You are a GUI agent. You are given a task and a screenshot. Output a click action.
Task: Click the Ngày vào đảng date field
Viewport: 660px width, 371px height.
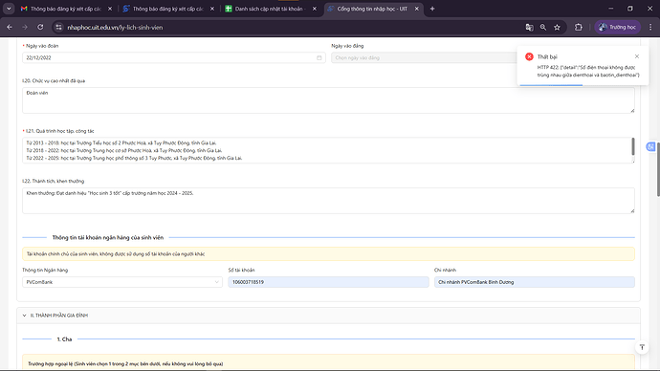425,57
